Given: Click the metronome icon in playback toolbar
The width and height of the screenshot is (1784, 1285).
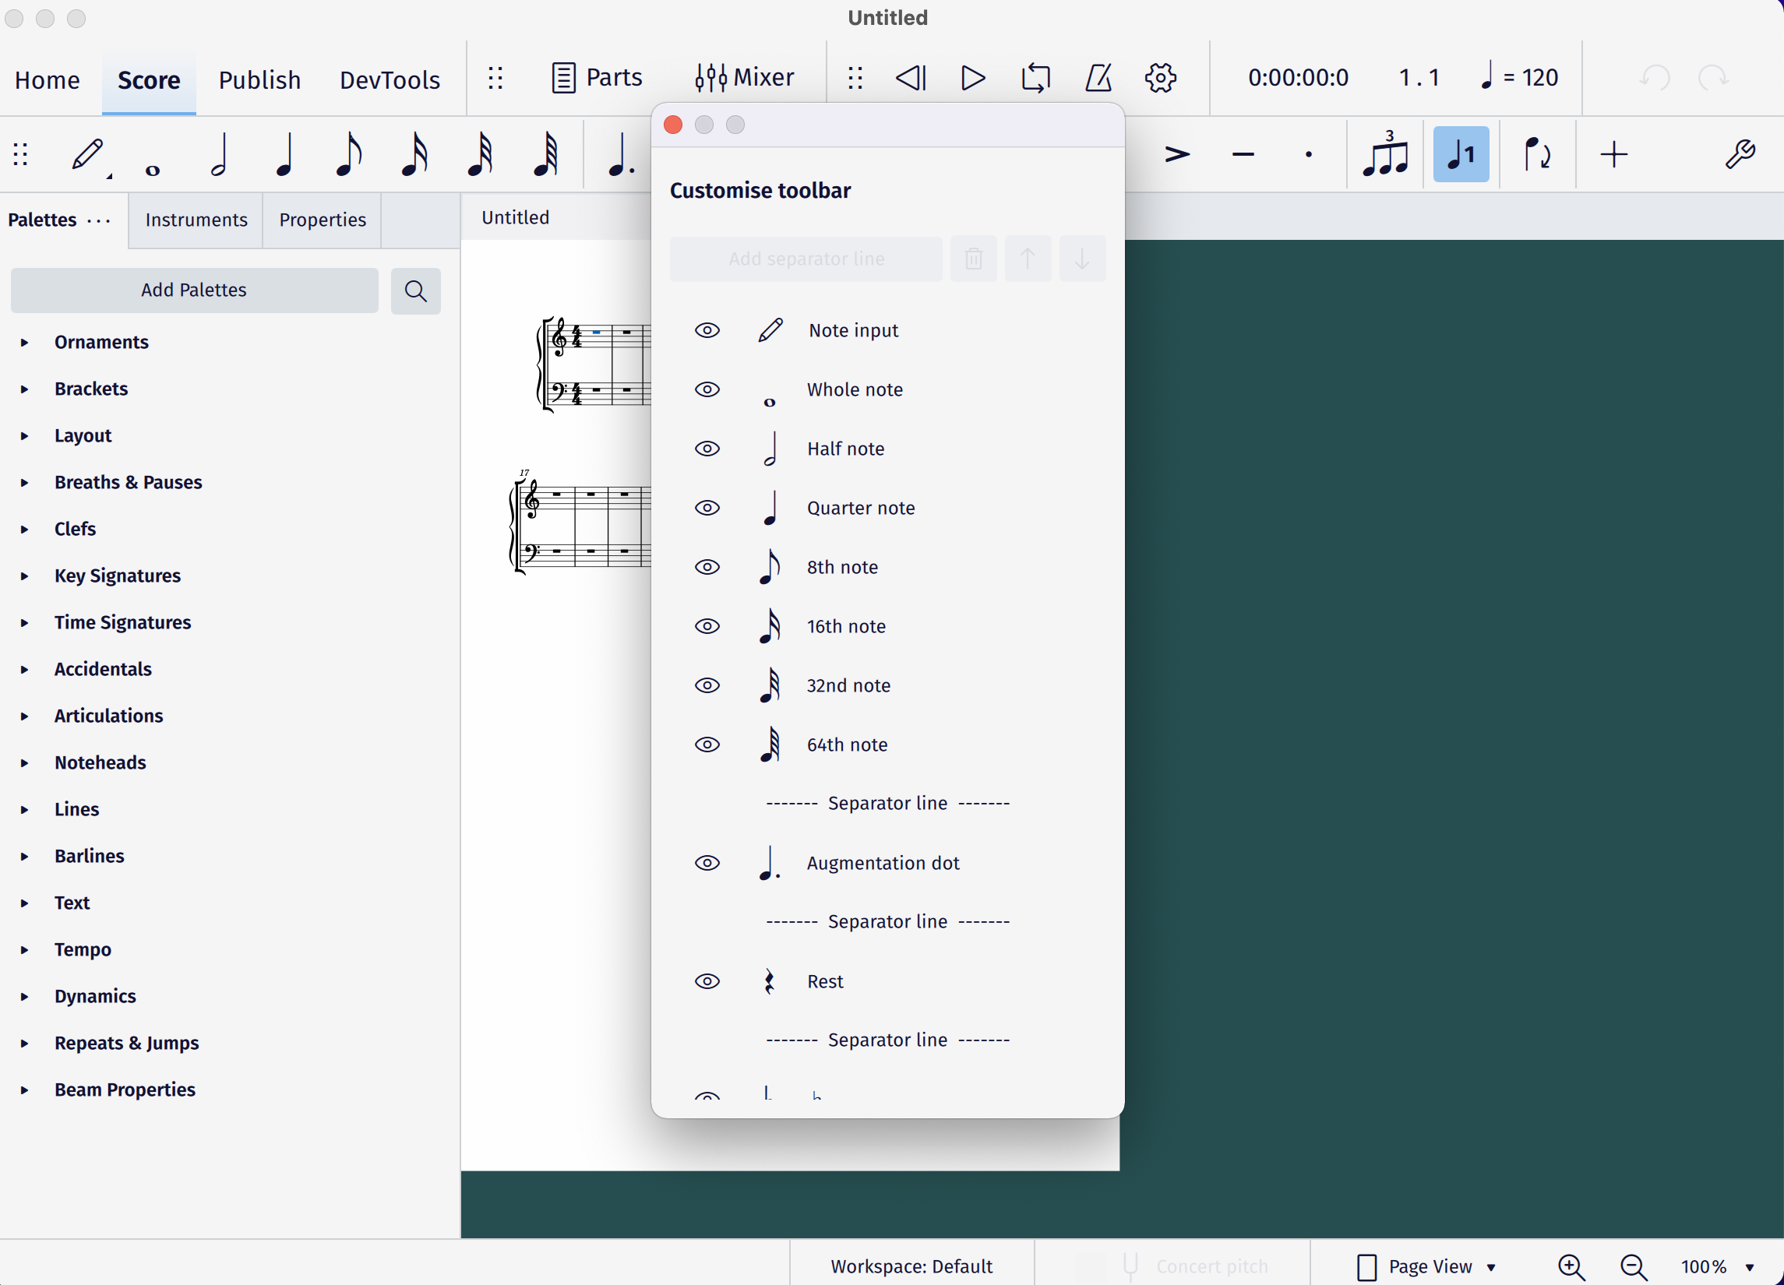Looking at the screenshot, I should [1098, 78].
